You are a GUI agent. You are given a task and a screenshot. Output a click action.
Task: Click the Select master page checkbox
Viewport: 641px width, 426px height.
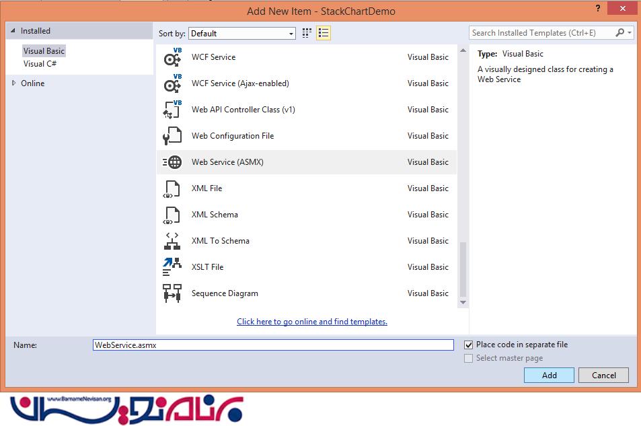(469, 359)
